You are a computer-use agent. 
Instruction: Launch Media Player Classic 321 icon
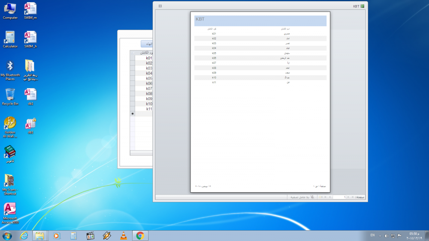(90, 236)
